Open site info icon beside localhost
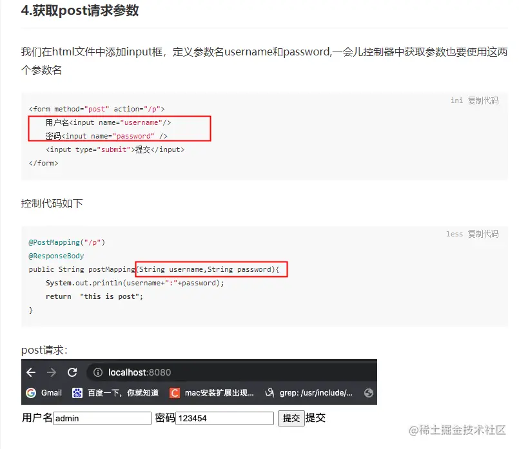 97,372
